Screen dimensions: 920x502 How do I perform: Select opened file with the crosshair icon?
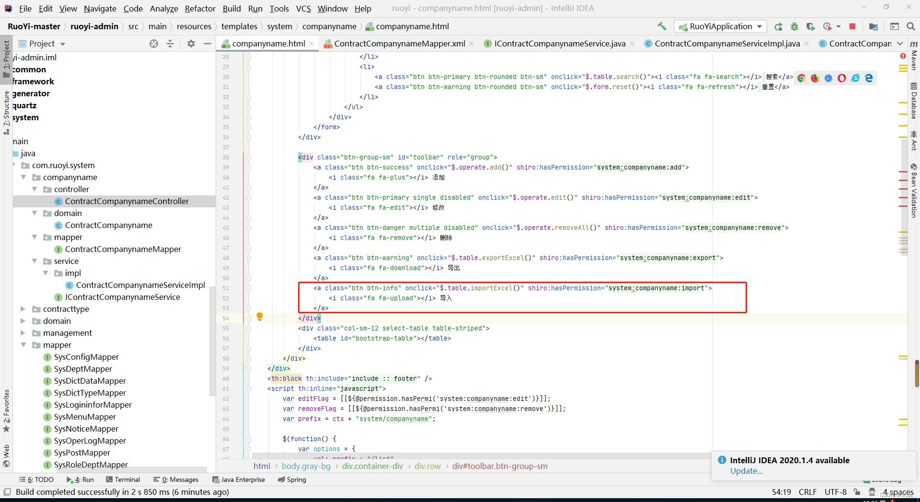(x=154, y=44)
